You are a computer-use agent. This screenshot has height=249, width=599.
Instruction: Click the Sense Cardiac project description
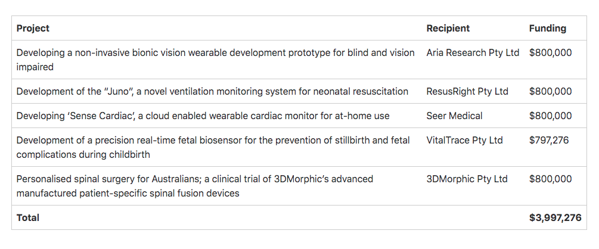coord(203,116)
